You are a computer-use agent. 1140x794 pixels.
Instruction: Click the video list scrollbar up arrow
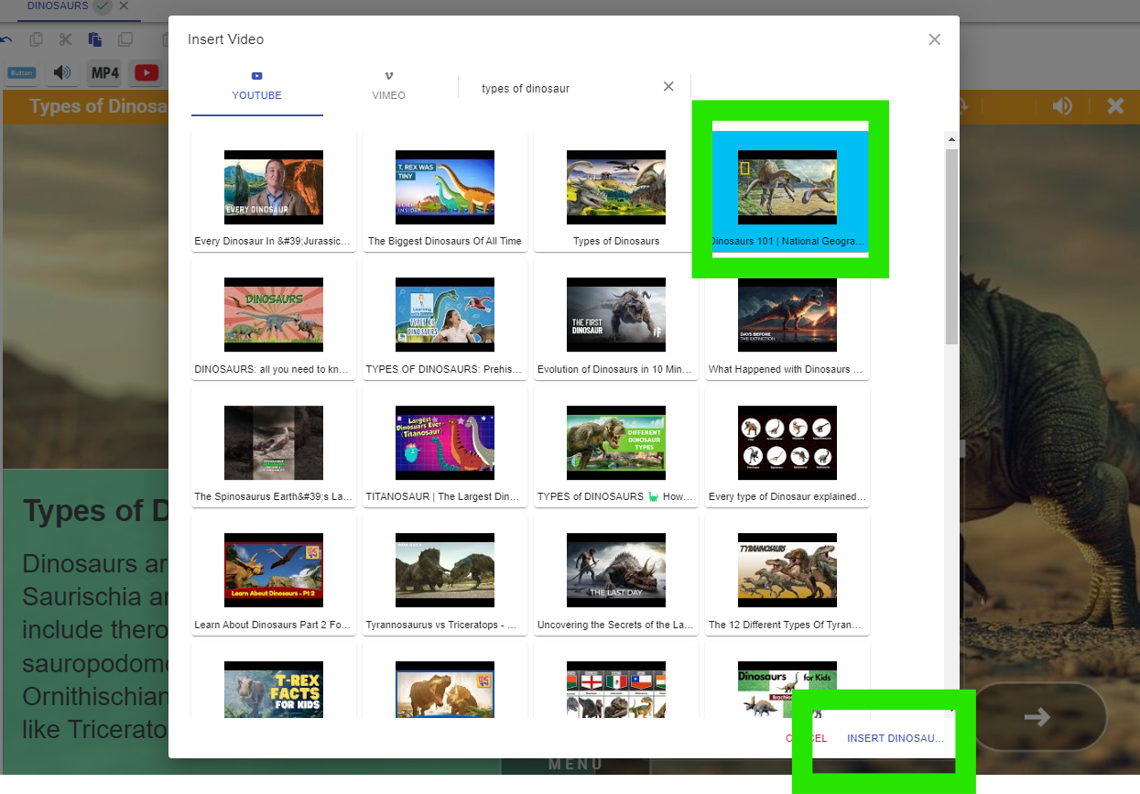(951, 139)
